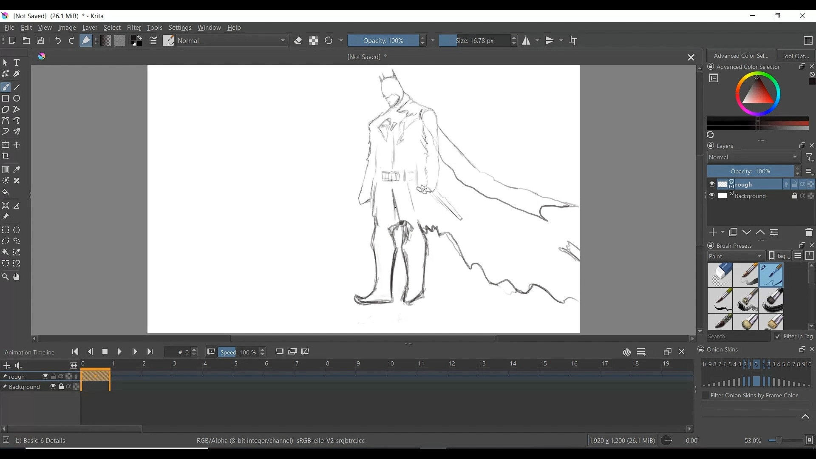This screenshot has height=459, width=816.
Task: Hide the rough layer in Layers panel
Action: (712, 185)
